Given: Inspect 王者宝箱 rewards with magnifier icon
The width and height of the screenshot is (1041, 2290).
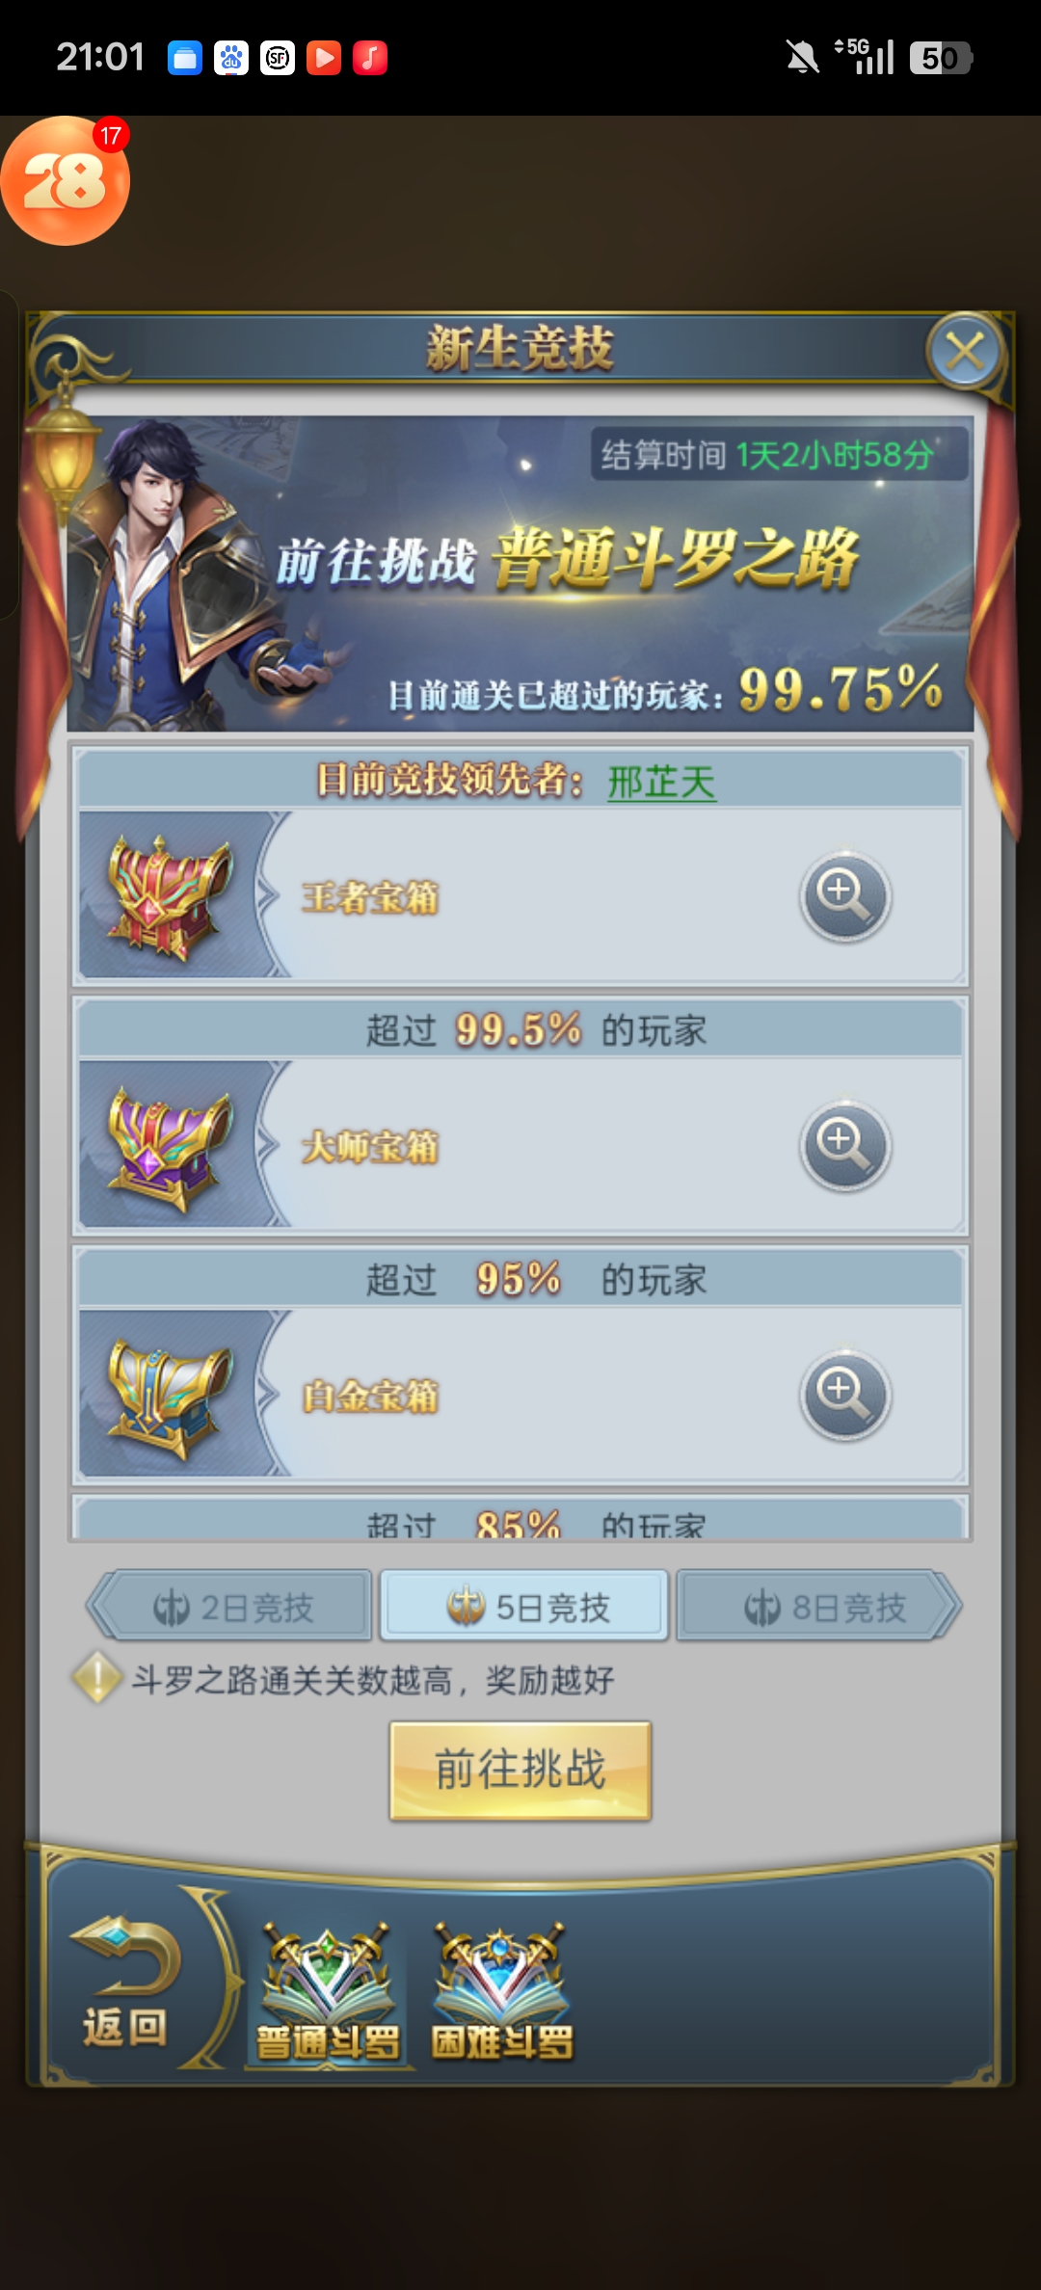Looking at the screenshot, I should pyautogui.click(x=845, y=896).
